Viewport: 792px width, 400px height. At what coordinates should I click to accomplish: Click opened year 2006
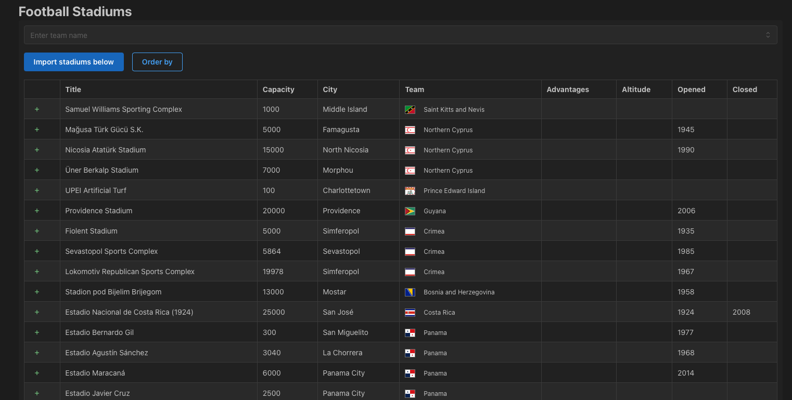point(686,211)
